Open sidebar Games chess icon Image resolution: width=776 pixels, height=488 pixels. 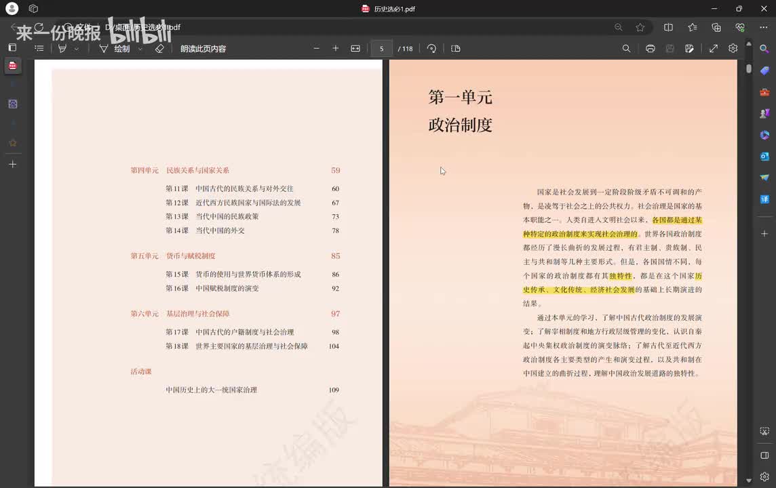[764, 113]
